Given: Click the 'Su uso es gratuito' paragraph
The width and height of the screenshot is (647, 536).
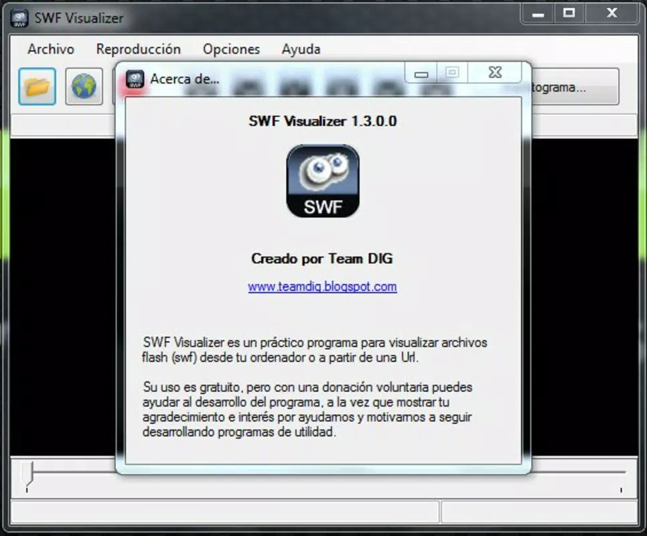Looking at the screenshot, I should [x=307, y=410].
